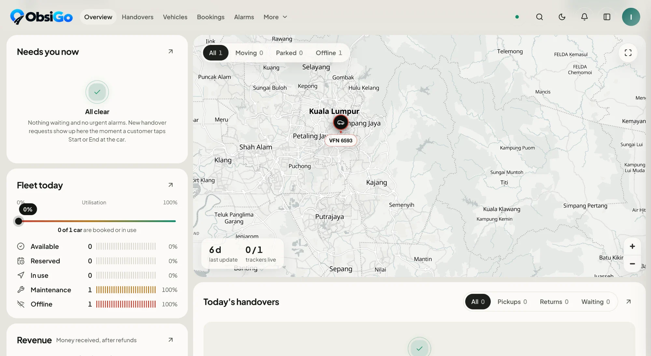This screenshot has height=356, width=651.
Task: Click the Available checkmark icon
Action: [x=21, y=246]
